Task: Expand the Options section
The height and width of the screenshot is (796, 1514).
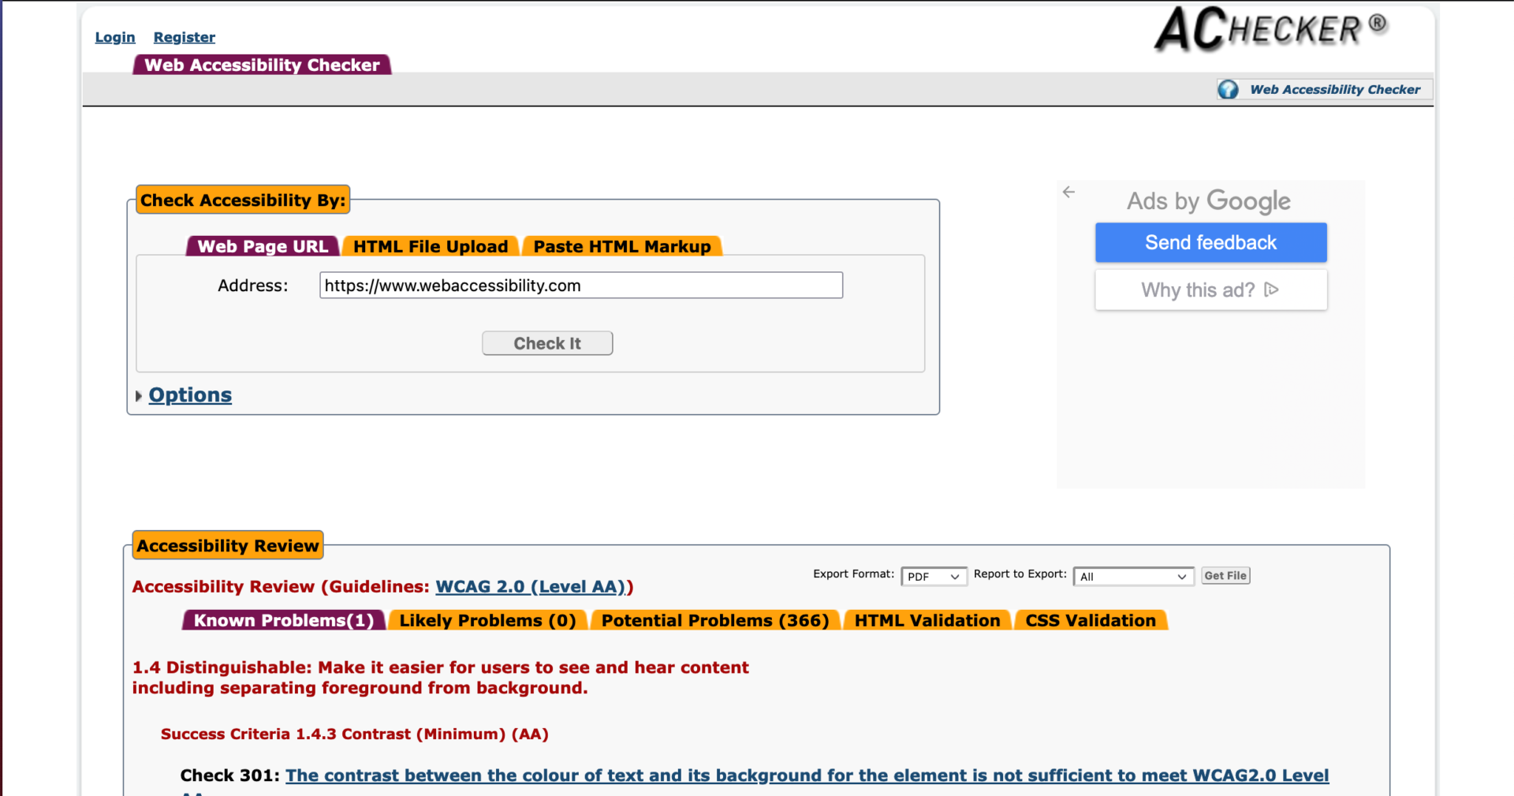Action: 189,394
